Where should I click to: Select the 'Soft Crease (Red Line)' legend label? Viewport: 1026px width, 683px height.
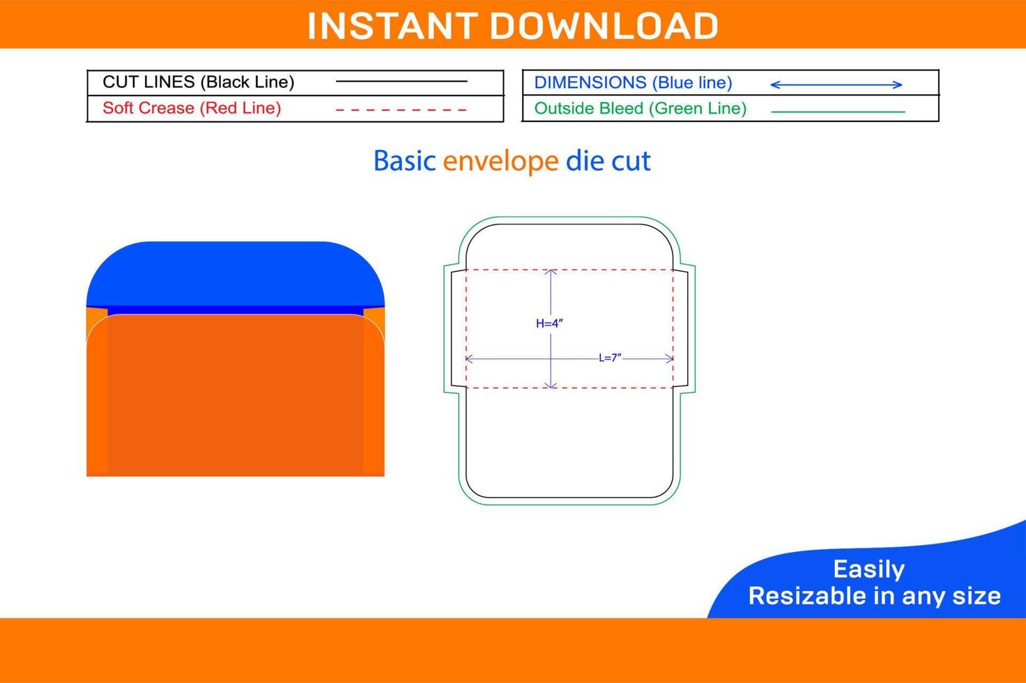click(192, 108)
